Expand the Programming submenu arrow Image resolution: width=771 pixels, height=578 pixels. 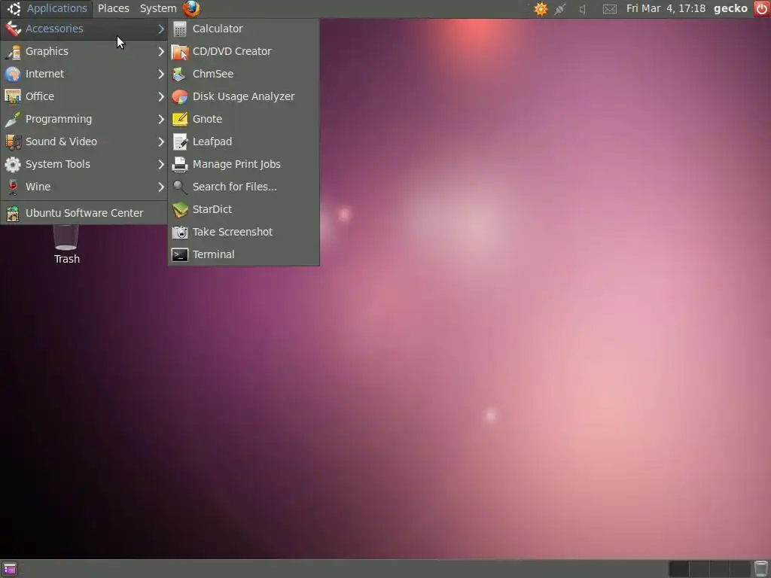click(161, 120)
